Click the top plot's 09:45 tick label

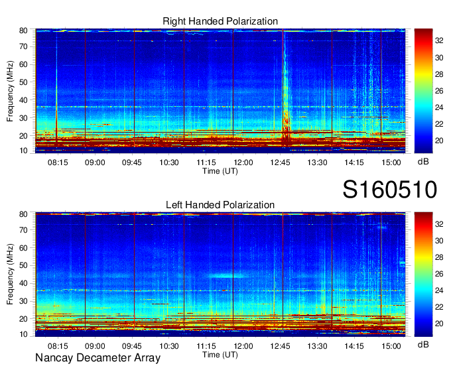pyautogui.click(x=132, y=162)
